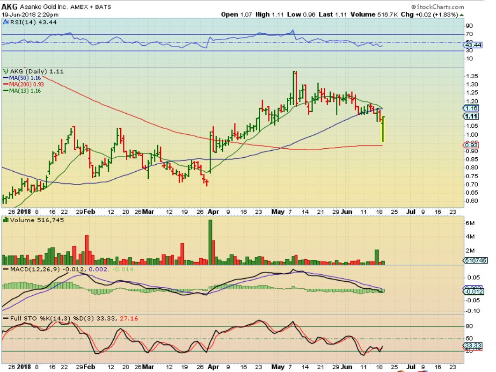Click the AKG (Daily) 1.11 legend label
The image size is (496, 372).
(36, 72)
